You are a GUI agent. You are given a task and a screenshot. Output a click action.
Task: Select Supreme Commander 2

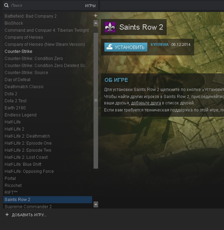click(47, 206)
